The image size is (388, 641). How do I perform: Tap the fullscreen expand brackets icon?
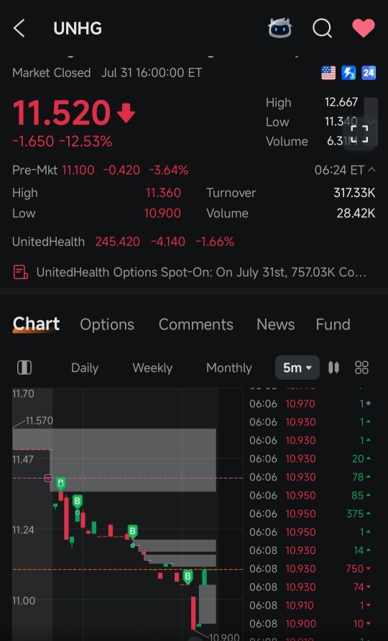pos(359,134)
